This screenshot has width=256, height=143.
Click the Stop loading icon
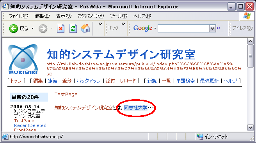coord(60,29)
